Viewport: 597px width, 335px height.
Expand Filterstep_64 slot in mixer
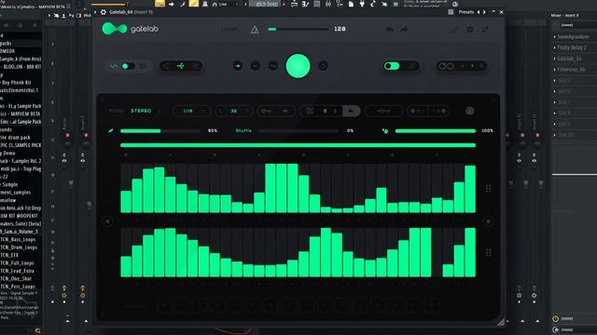pyautogui.click(x=554, y=70)
